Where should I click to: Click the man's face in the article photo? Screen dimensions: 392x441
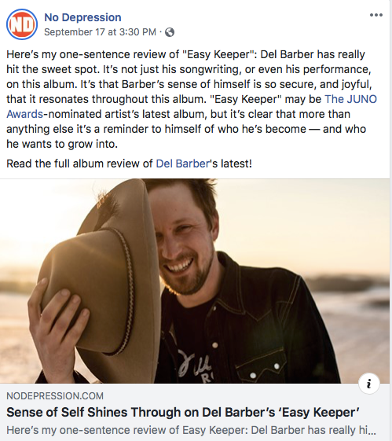click(x=183, y=242)
